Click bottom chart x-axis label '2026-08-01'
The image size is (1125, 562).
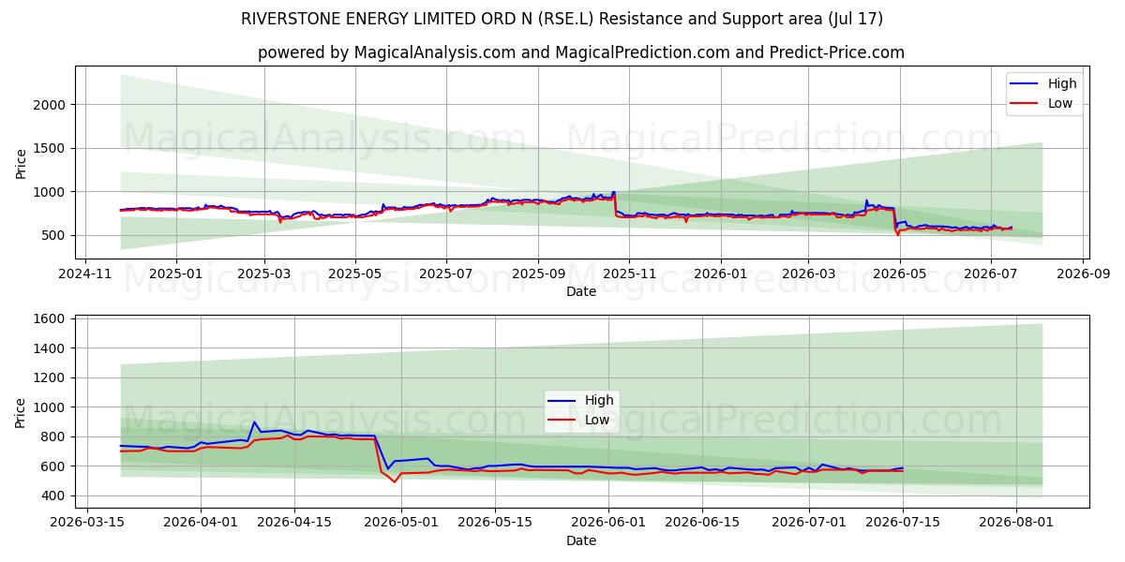[1016, 524]
